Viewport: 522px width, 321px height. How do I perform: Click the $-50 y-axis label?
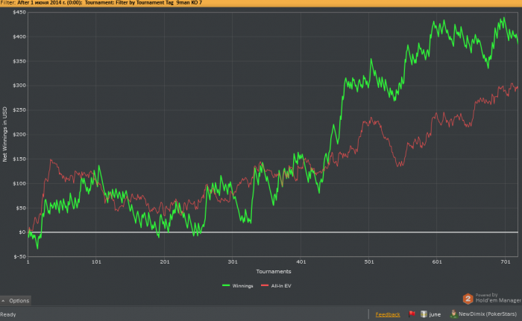[x=19, y=256]
